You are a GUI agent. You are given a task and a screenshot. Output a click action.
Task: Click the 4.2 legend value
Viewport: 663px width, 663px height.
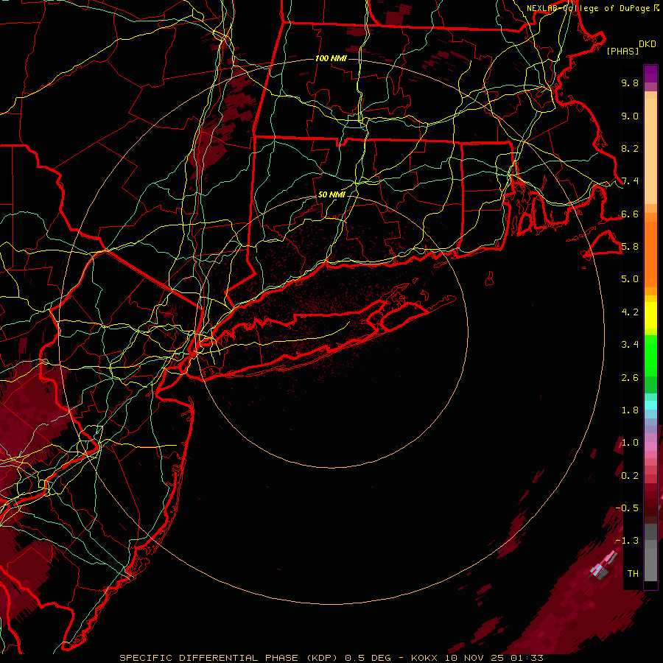point(630,312)
